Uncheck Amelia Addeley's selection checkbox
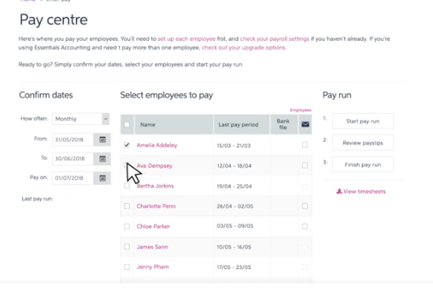433x291 pixels. pyautogui.click(x=127, y=145)
